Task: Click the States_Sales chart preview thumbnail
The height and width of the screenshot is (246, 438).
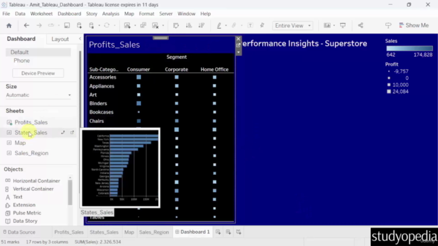Action: tap(120, 168)
